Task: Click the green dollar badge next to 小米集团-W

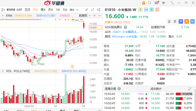Action: pos(140,10)
